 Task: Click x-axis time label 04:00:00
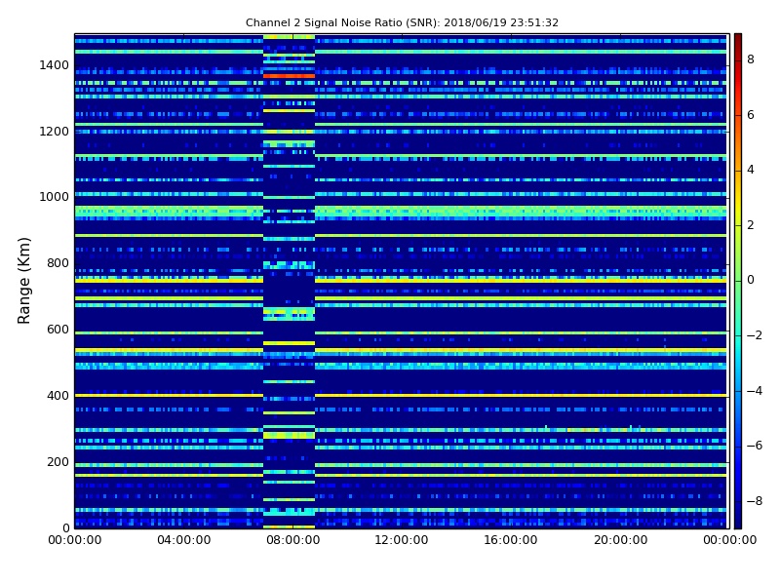pos(184,540)
